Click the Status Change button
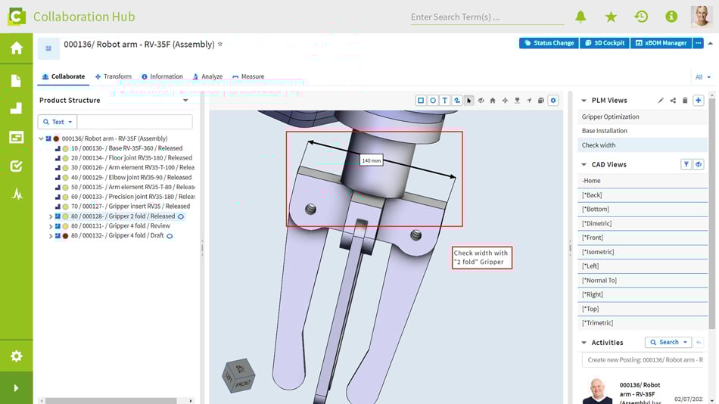 coord(549,43)
